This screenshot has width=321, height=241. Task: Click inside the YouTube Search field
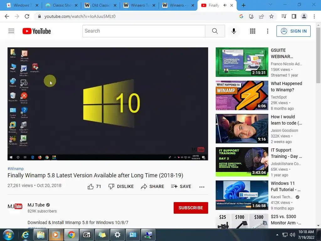[144, 31]
